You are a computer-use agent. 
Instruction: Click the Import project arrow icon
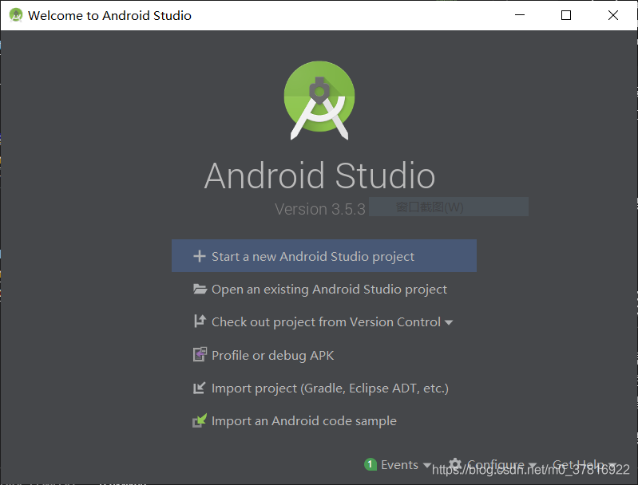point(200,388)
